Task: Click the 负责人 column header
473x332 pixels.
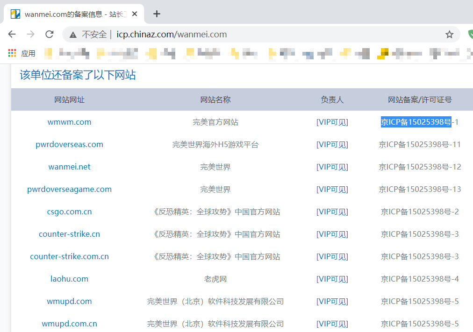Action: [x=332, y=100]
